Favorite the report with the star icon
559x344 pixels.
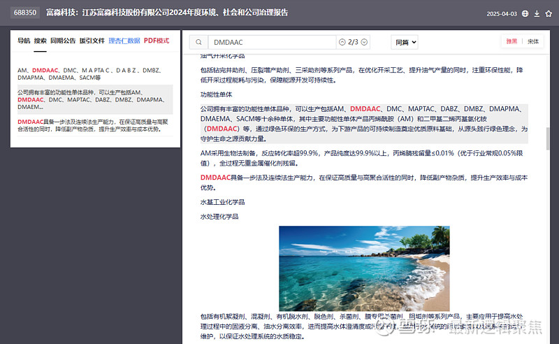click(549, 13)
